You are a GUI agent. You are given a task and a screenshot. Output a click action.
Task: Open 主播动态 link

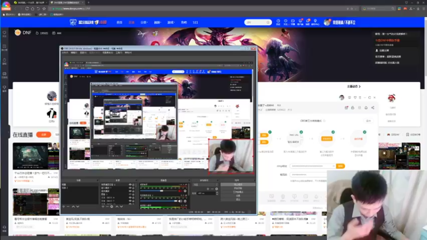[354, 86]
